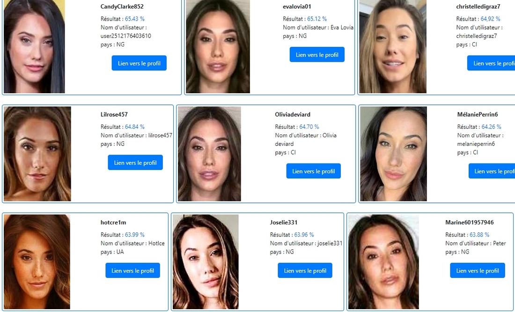Select the hotcre1m profile photo
The width and height of the screenshot is (515, 312).
[37, 262]
